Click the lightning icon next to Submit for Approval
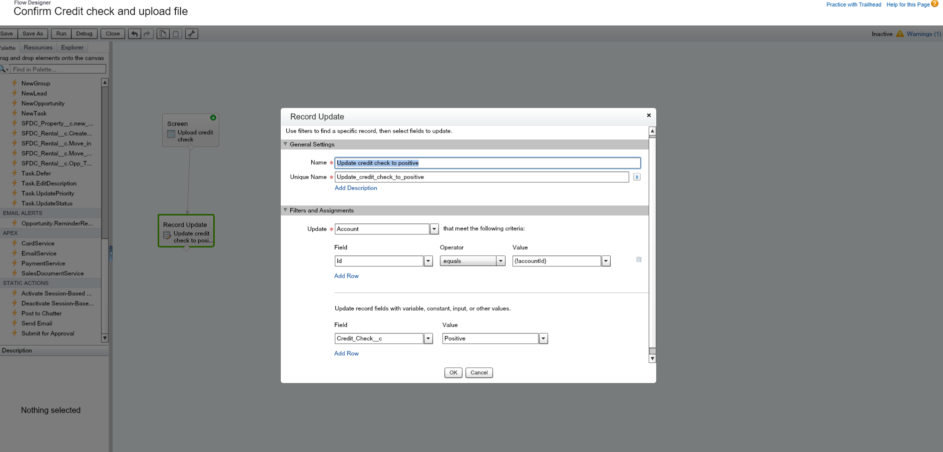Image resolution: width=943 pixels, height=452 pixels. pos(15,333)
